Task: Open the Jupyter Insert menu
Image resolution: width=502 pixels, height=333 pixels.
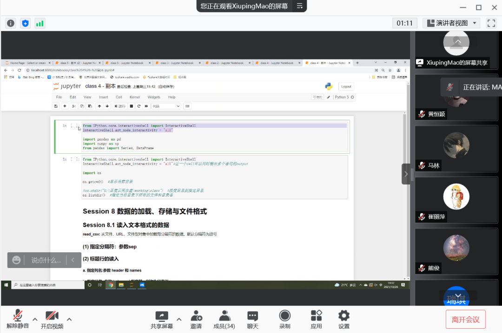Action: 103,97
